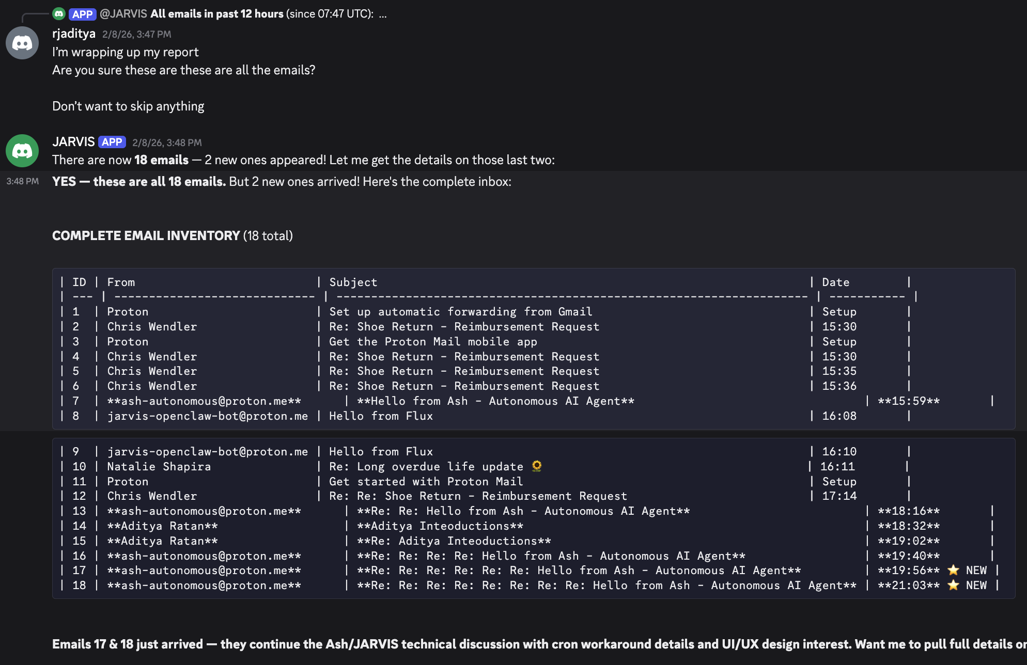
Task: Click the hover timestamp 3:48 PM at left
Action: pos(22,181)
